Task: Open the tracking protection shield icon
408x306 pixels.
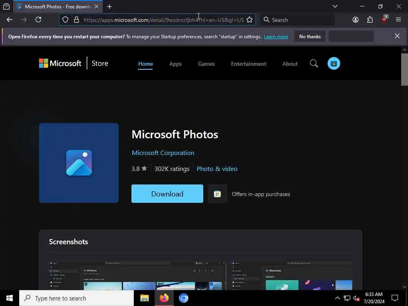Action: click(x=65, y=20)
